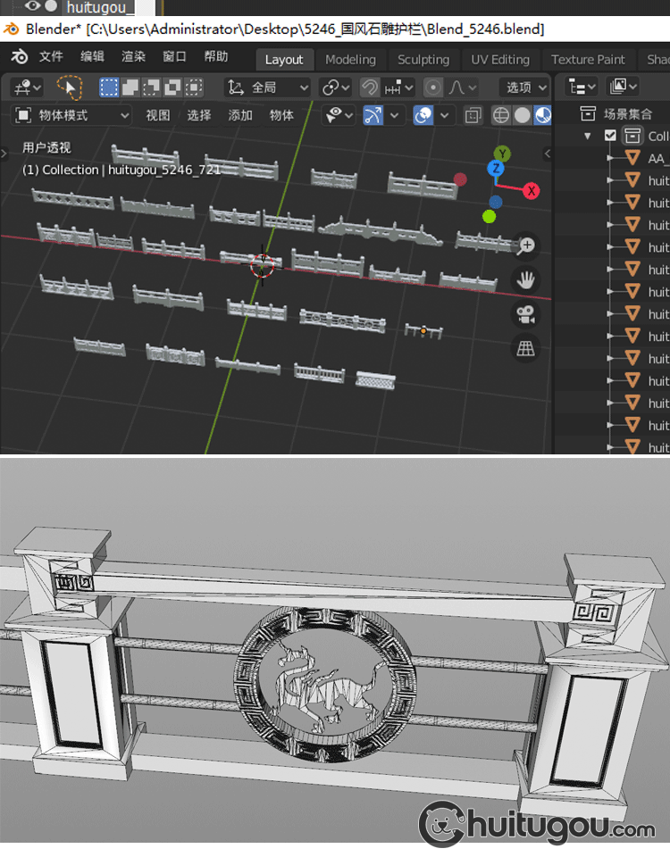The image size is (670, 857).
Task: Switch perspective/orthographic grid button
Action: (525, 349)
